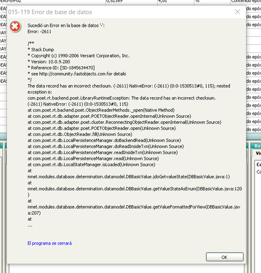Viewport: 261px width, 273px height.
Task: Click the 'Error: -2611' line
Action: (x=39, y=32)
